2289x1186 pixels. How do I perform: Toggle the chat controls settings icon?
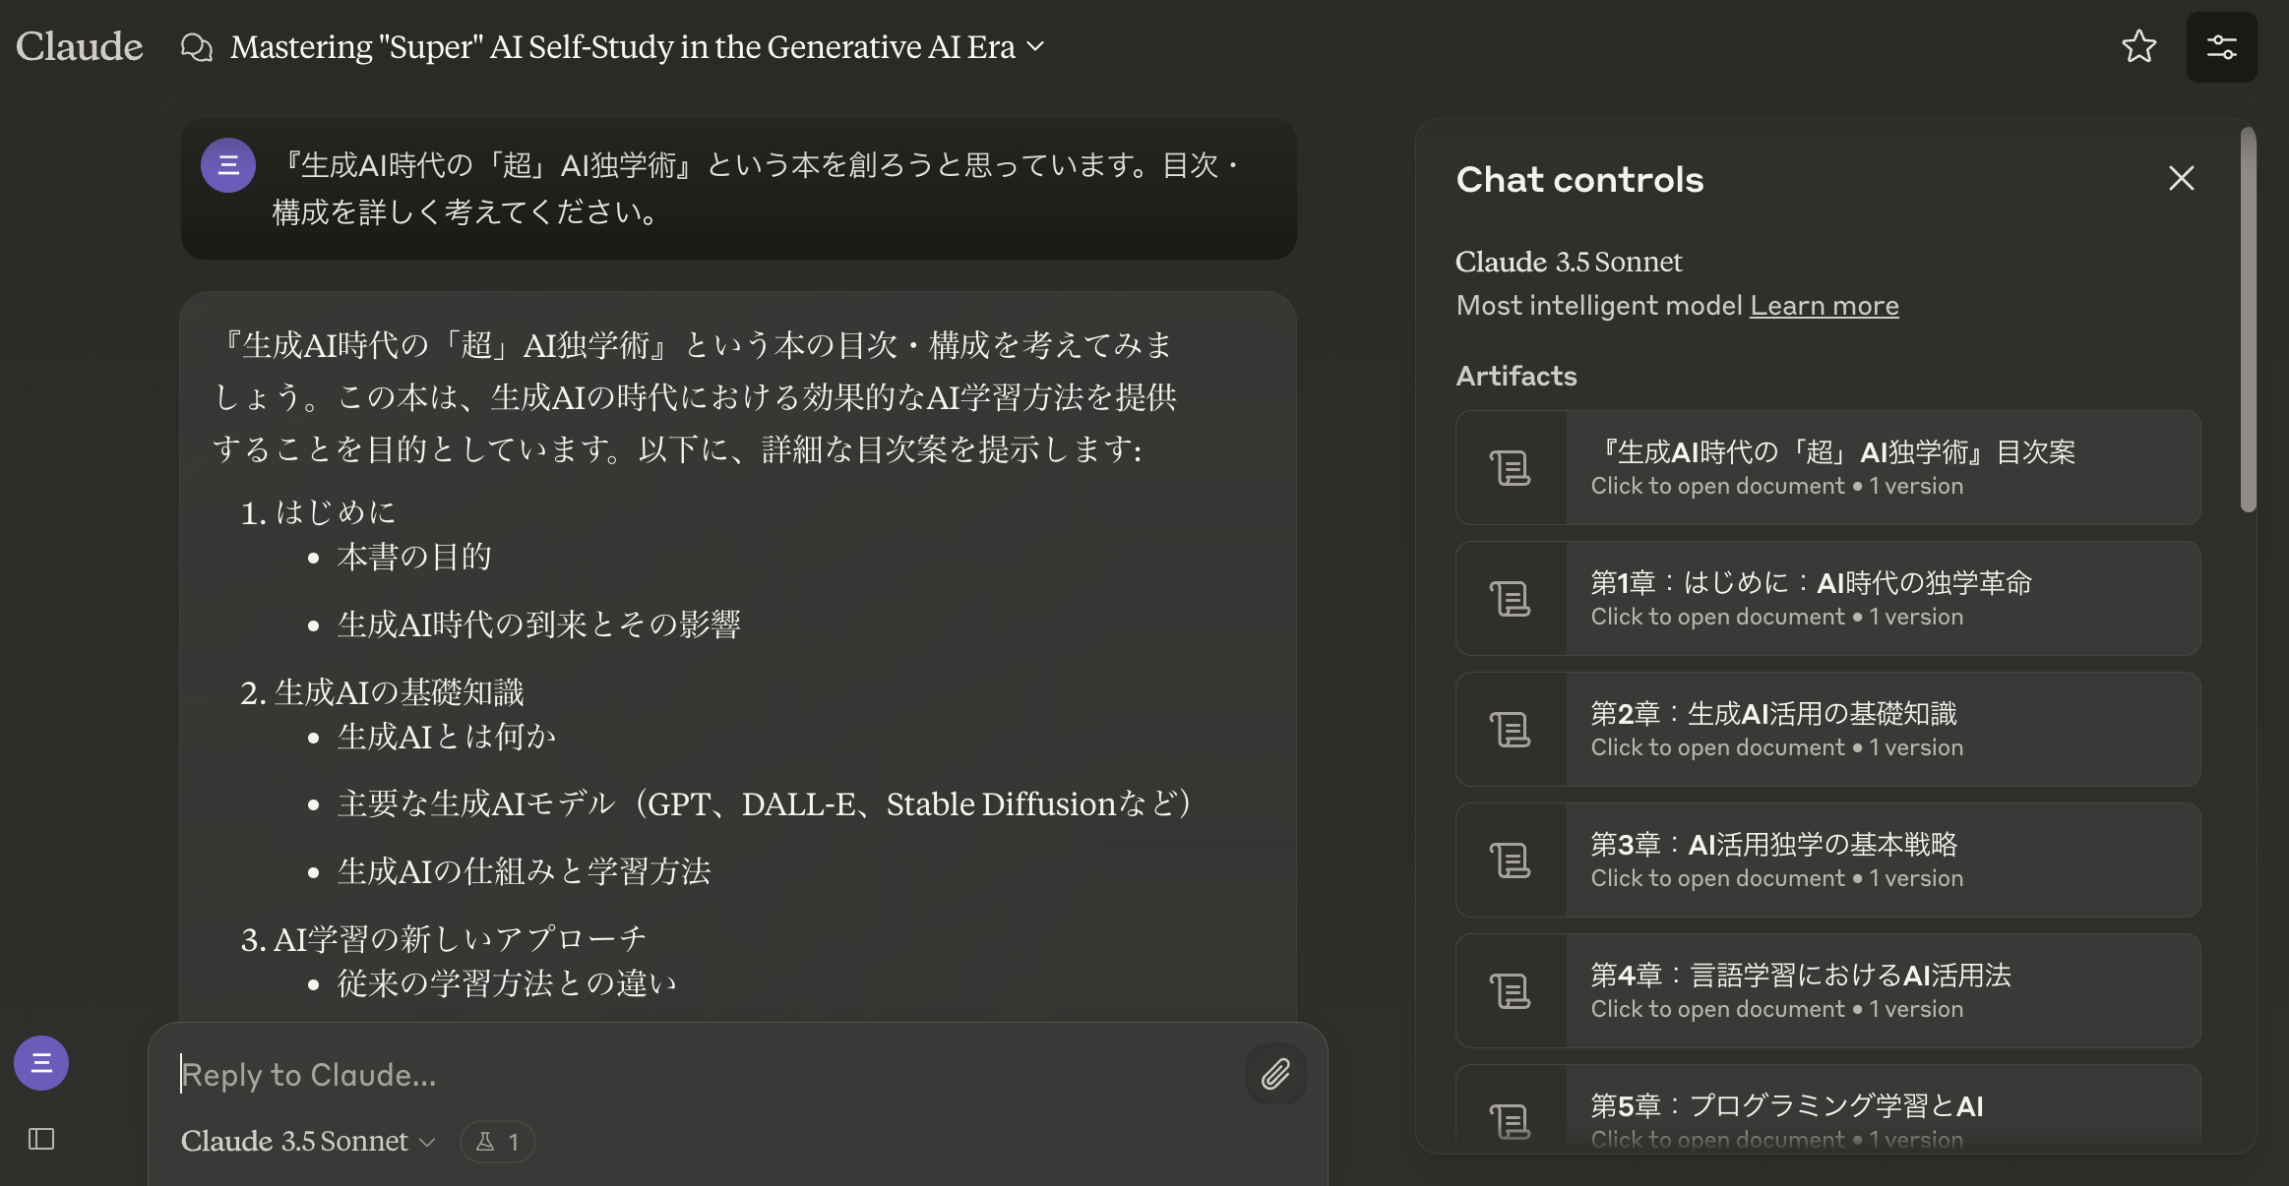2221,46
